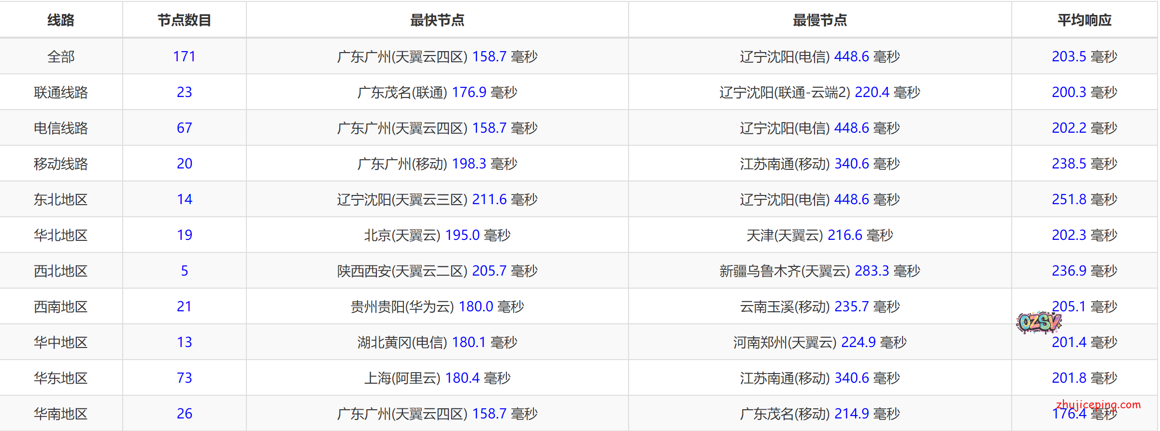
Task: Open node count 67 for 电信线路
Action: pyautogui.click(x=184, y=128)
